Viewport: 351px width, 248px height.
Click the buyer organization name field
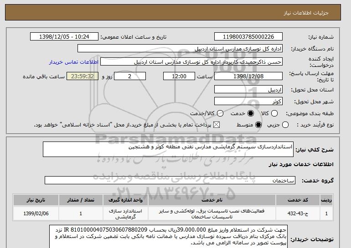pyautogui.click(x=180, y=49)
